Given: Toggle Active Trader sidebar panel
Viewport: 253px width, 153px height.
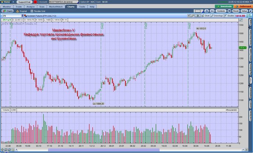Looking at the screenshot, I should 250,55.
